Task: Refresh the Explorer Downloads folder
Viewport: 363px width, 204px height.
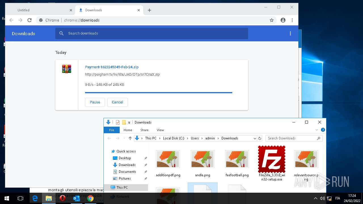Action: tap(260, 138)
